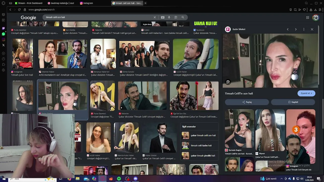Viewport: 324px width, 182px height.
Task: Click the Paylaş share button
Action: 247,102
